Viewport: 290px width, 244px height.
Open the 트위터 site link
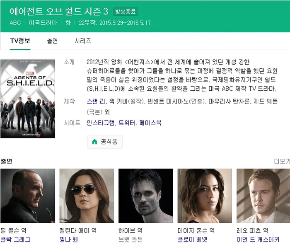point(127,123)
